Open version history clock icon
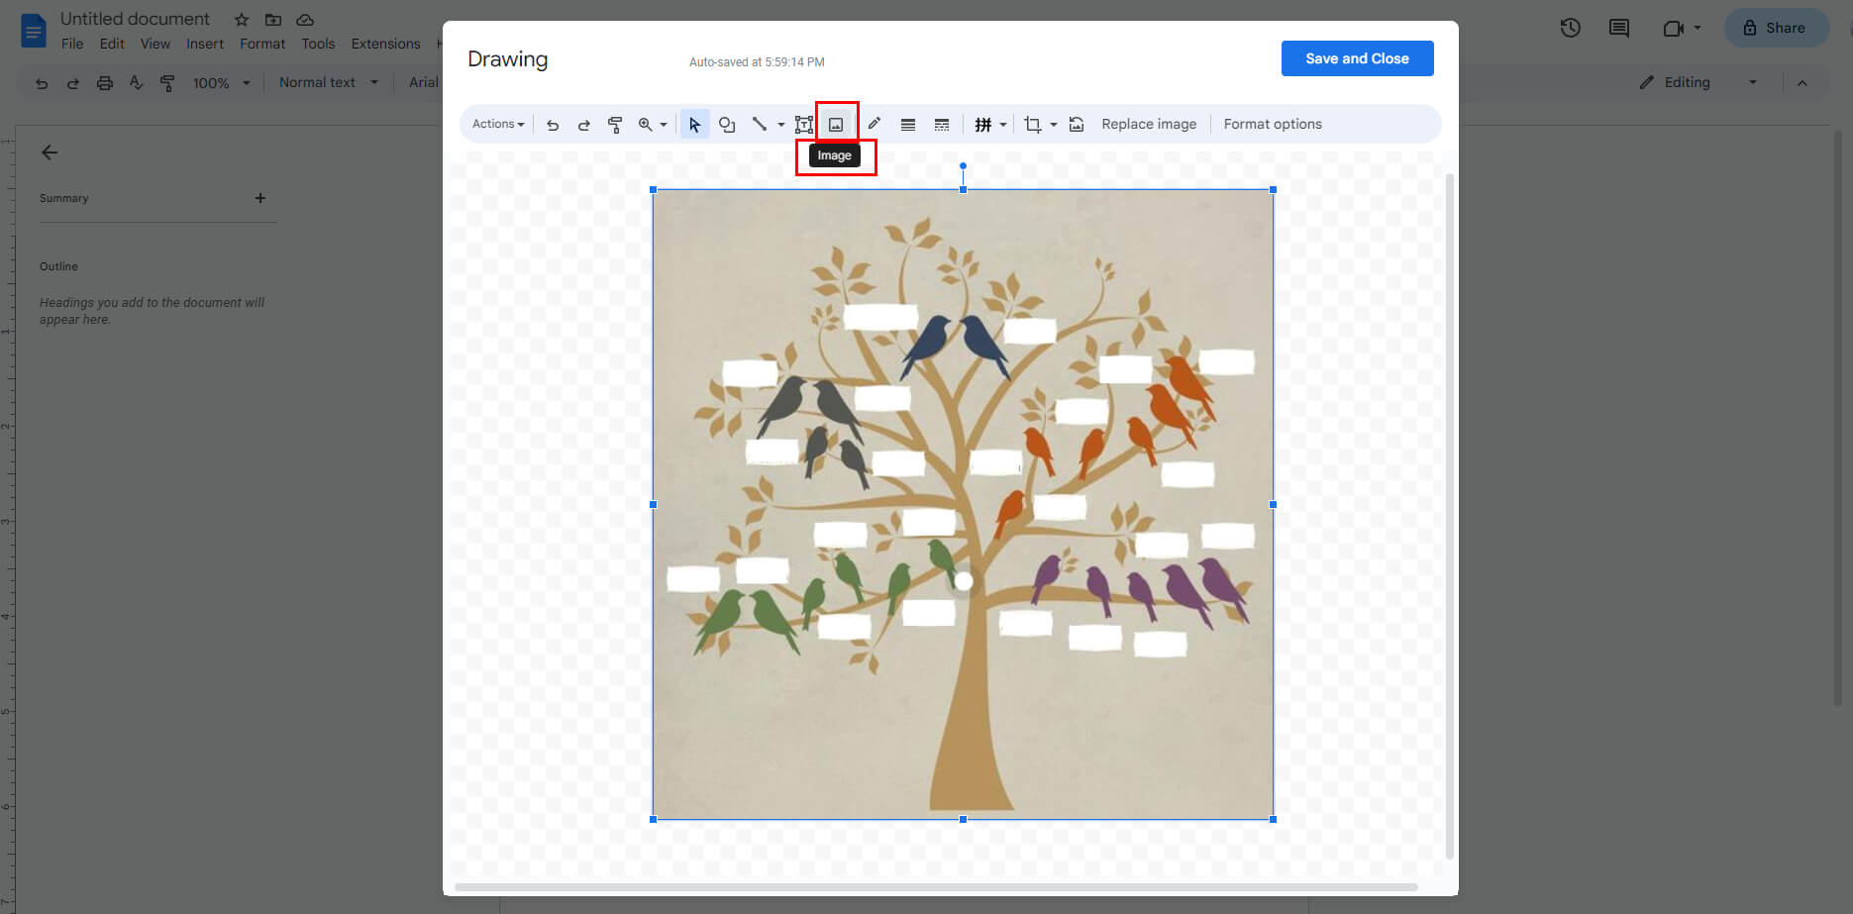 coord(1570,28)
